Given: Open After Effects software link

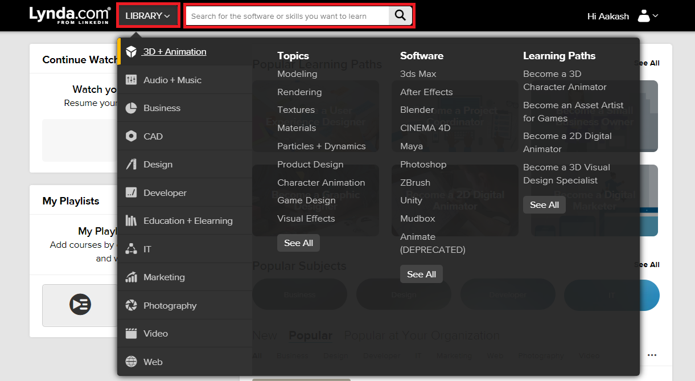Looking at the screenshot, I should click(x=426, y=92).
